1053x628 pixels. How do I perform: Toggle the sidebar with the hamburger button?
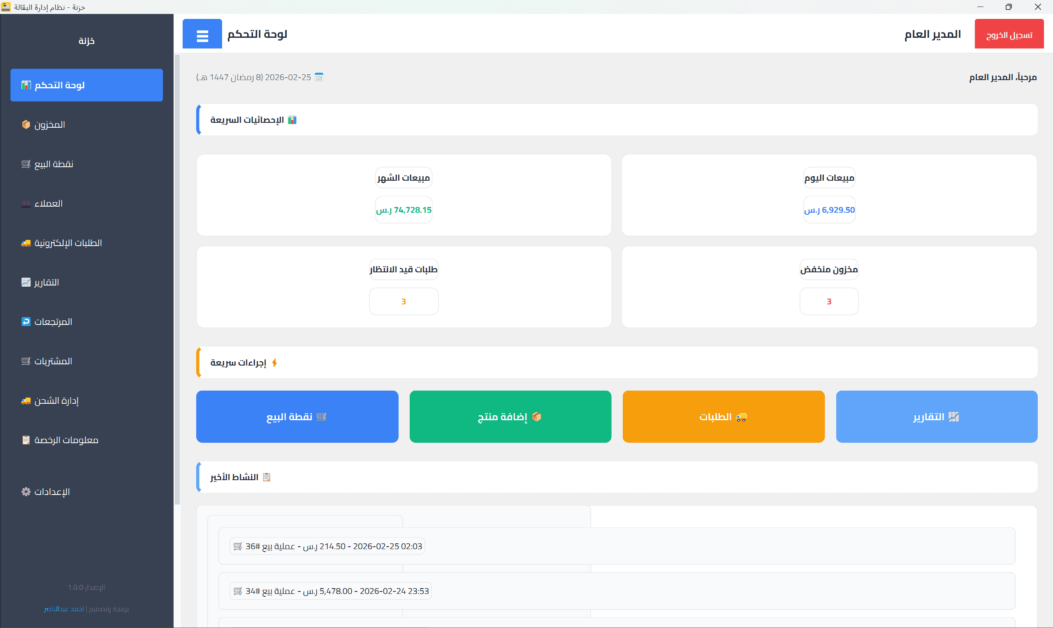pyautogui.click(x=202, y=34)
